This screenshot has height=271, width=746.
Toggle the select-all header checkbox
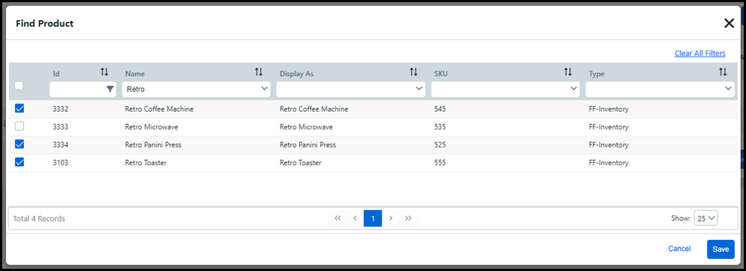point(19,86)
